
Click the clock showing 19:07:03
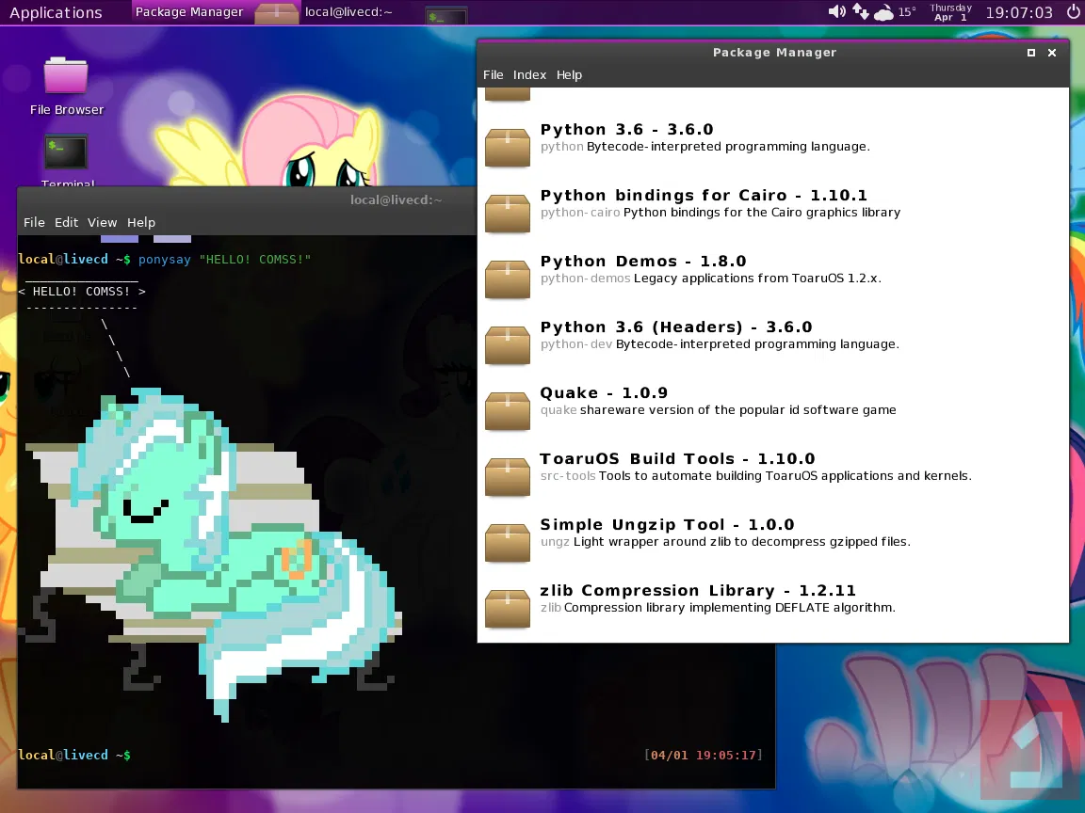(1018, 12)
